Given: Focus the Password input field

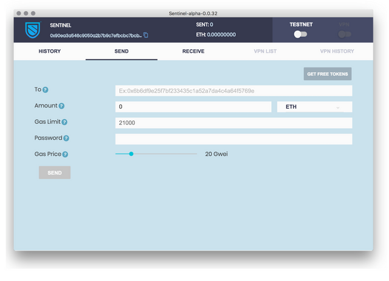Looking at the screenshot, I should coord(233,139).
